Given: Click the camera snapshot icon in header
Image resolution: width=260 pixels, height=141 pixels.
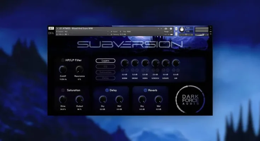Looking at the screenshot, I should click(166, 28).
